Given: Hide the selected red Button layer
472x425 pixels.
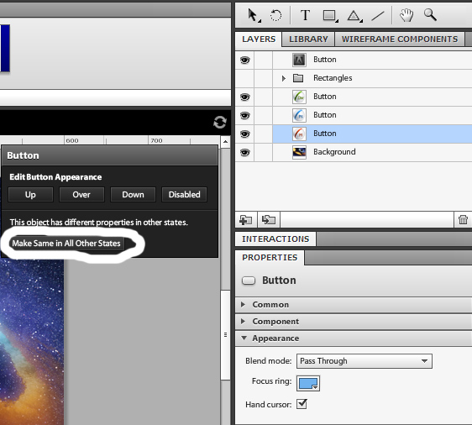Looking at the screenshot, I should (244, 134).
